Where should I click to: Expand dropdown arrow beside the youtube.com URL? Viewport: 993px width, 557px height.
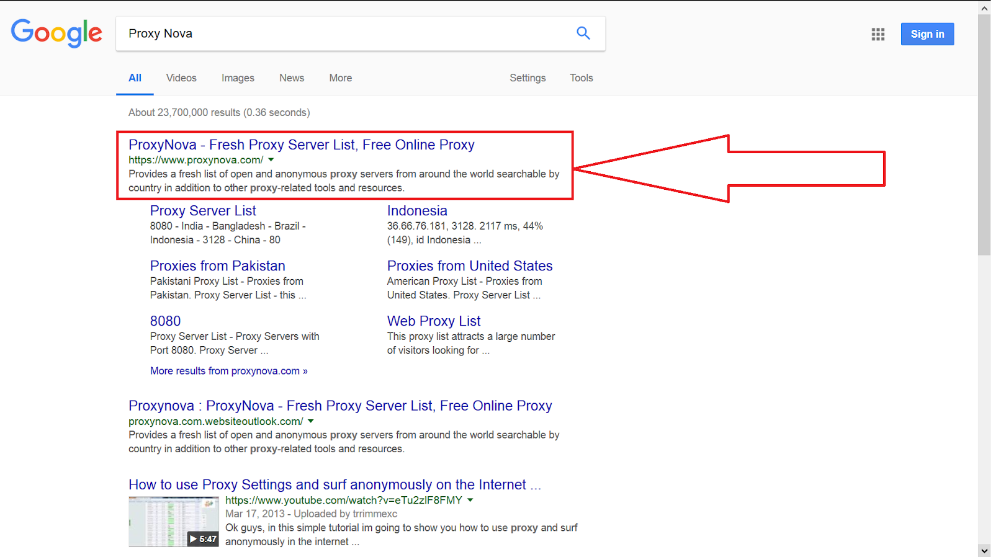tap(470, 500)
